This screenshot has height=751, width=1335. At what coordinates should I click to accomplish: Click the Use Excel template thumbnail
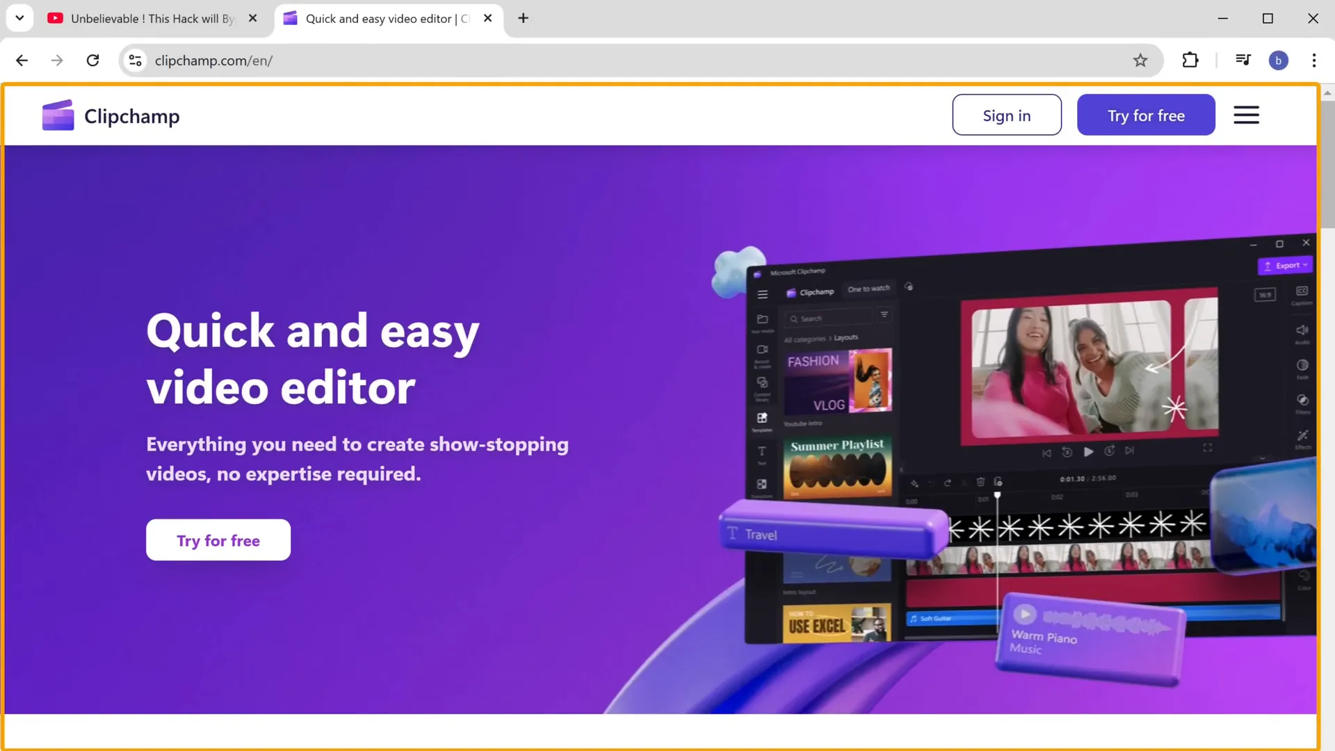(x=837, y=624)
